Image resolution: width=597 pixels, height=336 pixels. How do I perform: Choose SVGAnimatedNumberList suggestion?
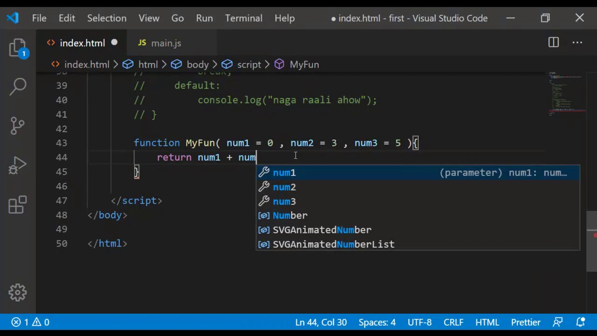coord(418,245)
